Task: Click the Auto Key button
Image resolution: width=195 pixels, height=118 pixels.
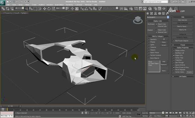Action: pos(145,113)
